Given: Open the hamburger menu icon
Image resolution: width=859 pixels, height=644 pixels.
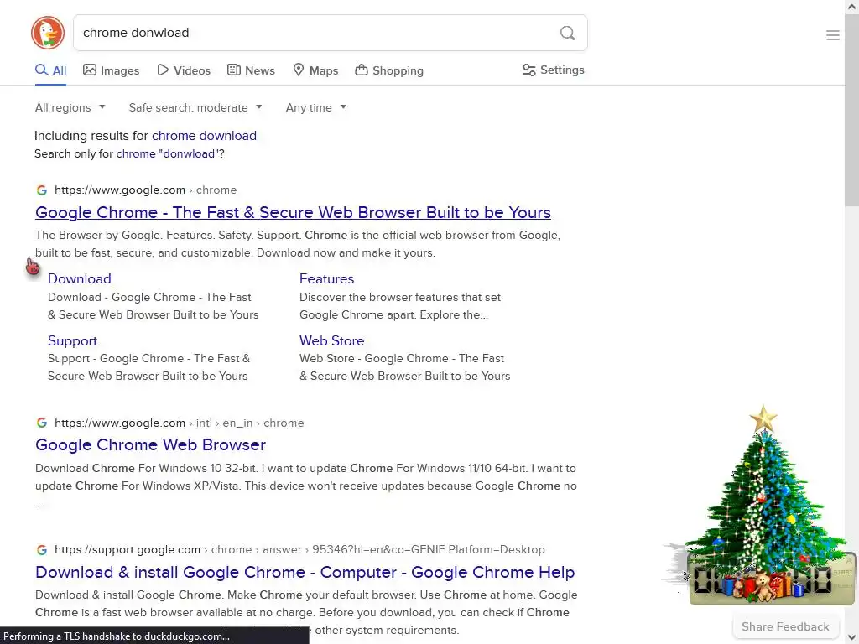Looking at the screenshot, I should [x=833, y=35].
